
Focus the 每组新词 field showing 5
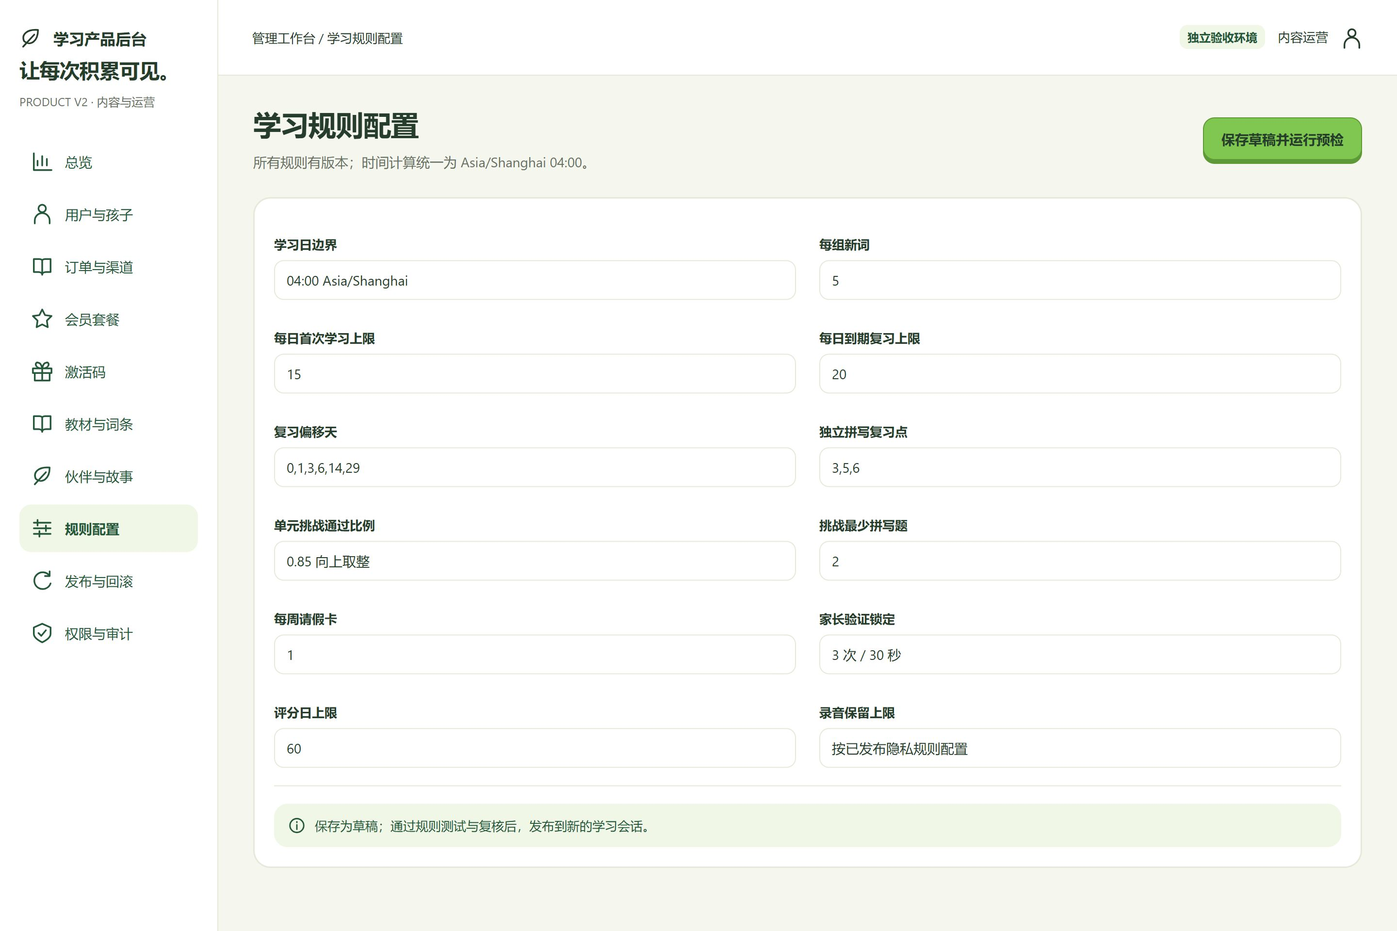click(x=1080, y=280)
